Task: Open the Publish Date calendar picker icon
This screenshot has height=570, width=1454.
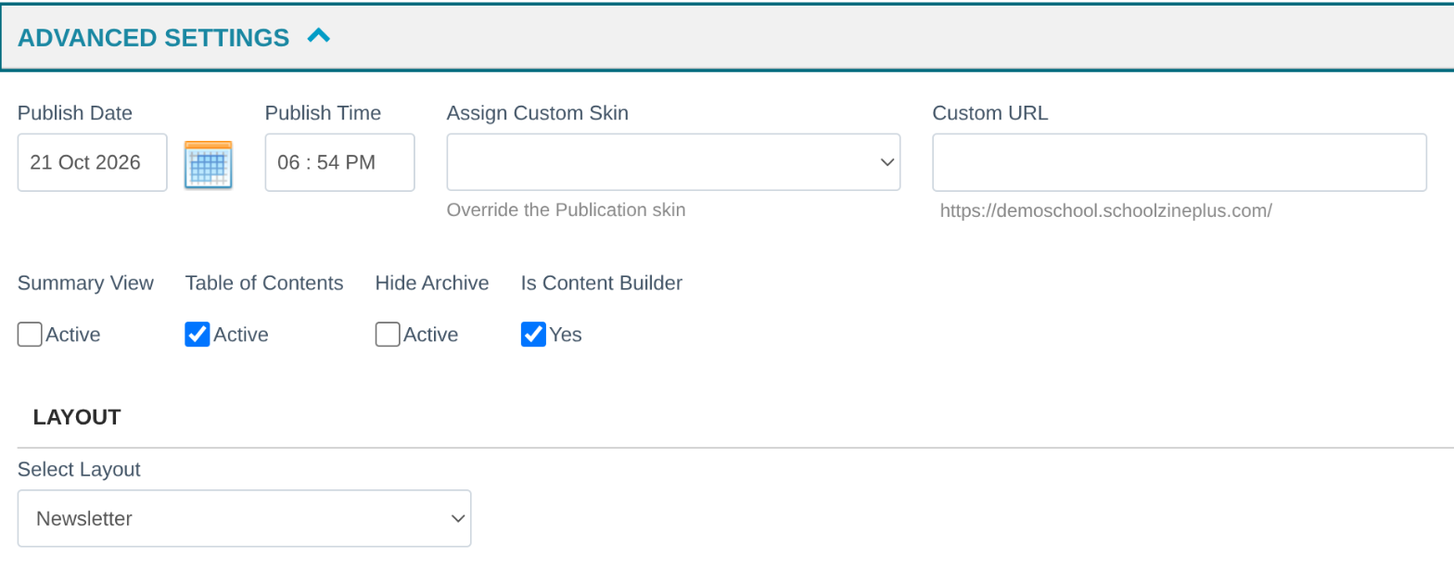Action: coord(209,164)
